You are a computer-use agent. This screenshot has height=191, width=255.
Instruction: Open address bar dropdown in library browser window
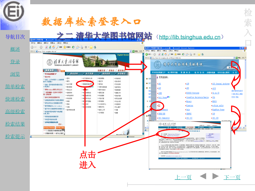pyautogui.click(x=131, y=51)
